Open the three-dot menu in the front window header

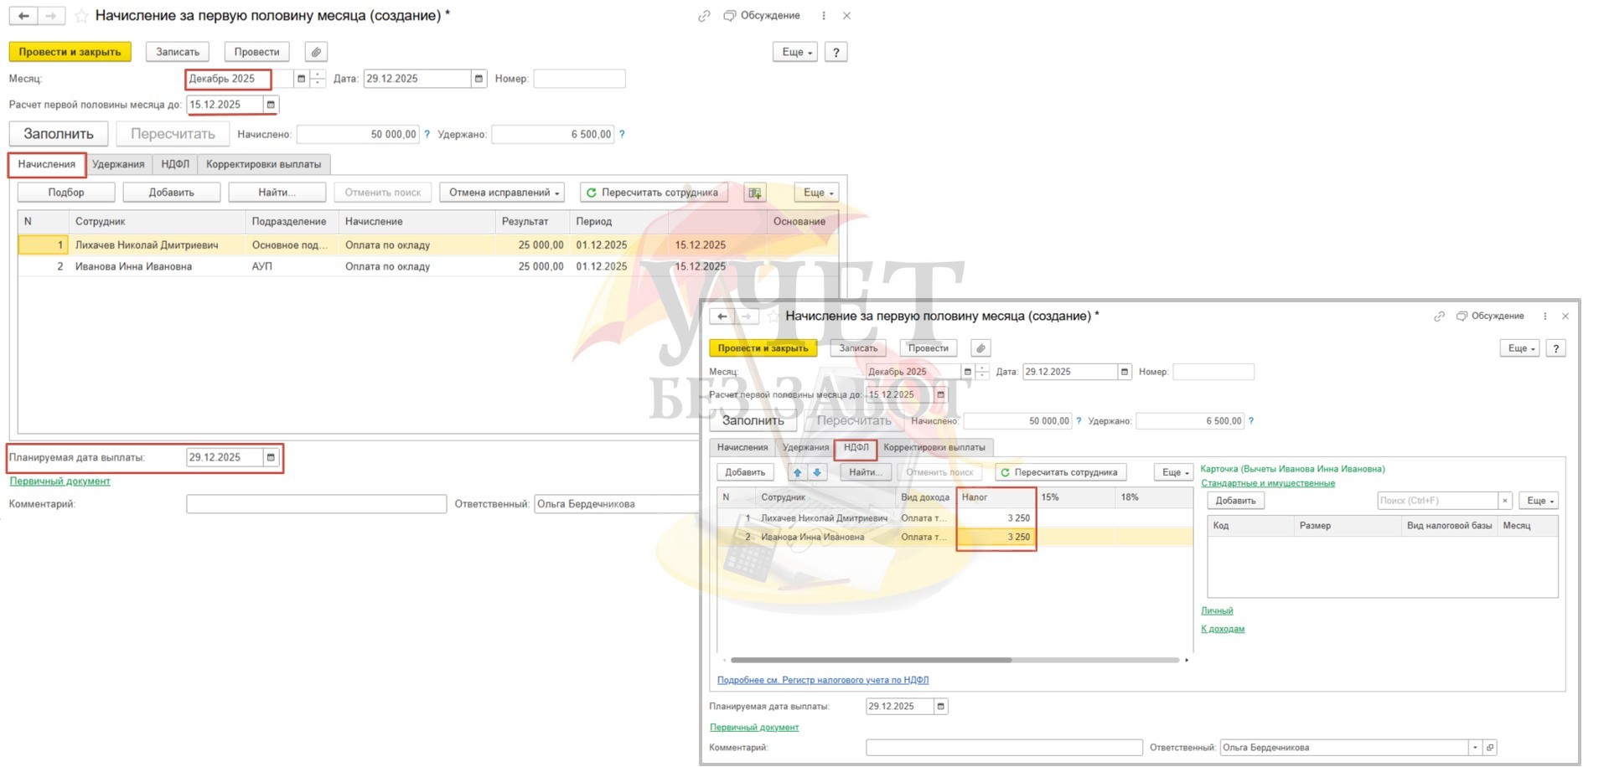point(1544,317)
